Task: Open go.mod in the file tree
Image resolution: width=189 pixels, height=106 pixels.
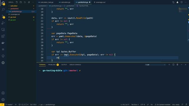Action: coord(13,17)
